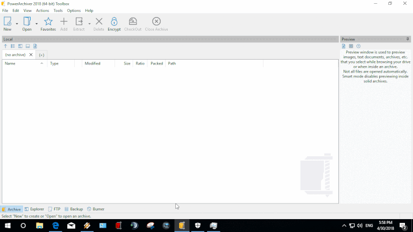The width and height of the screenshot is (413, 232).
Task: Switch to the Archive mode tab
Action: (12, 209)
